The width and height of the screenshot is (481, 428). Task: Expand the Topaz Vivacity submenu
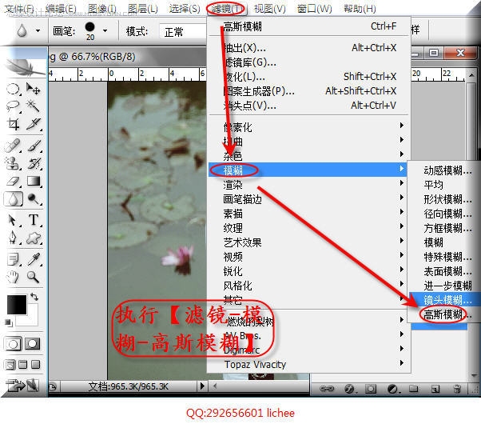point(308,364)
